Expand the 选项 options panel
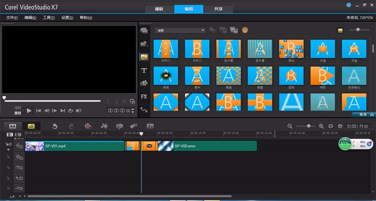 364,114
